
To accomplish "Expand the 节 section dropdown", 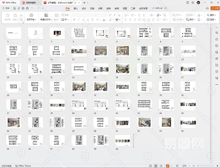I will click(x=65, y=20).
